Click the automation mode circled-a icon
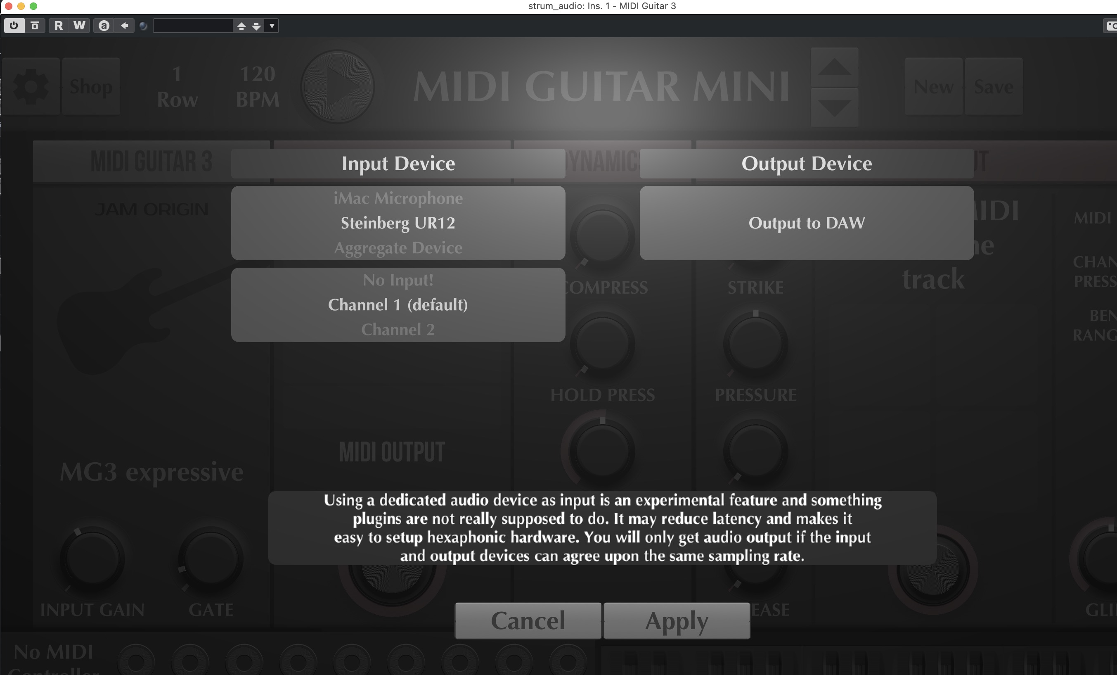 pyautogui.click(x=104, y=25)
